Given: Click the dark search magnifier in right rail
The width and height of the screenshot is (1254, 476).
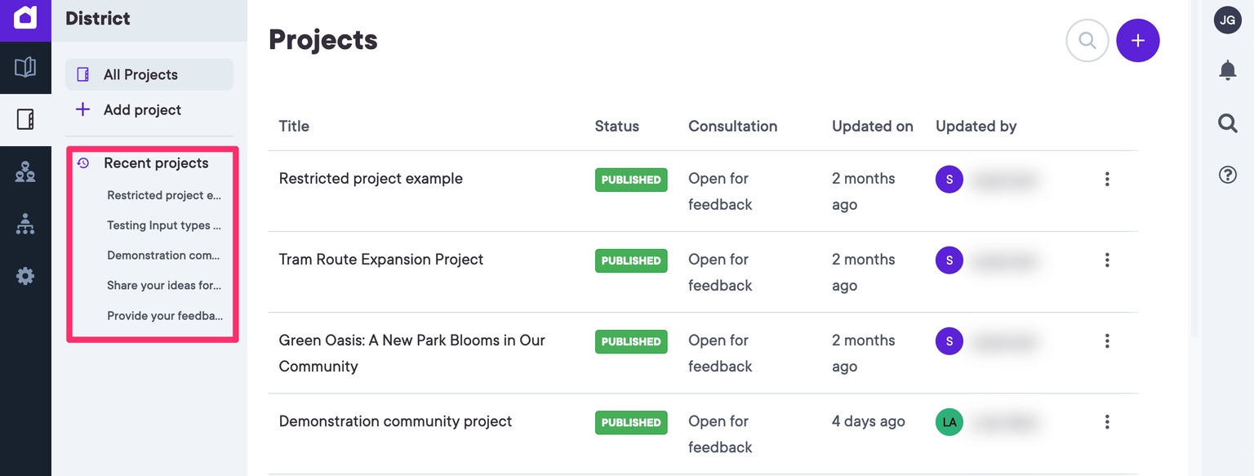Looking at the screenshot, I should (x=1227, y=123).
